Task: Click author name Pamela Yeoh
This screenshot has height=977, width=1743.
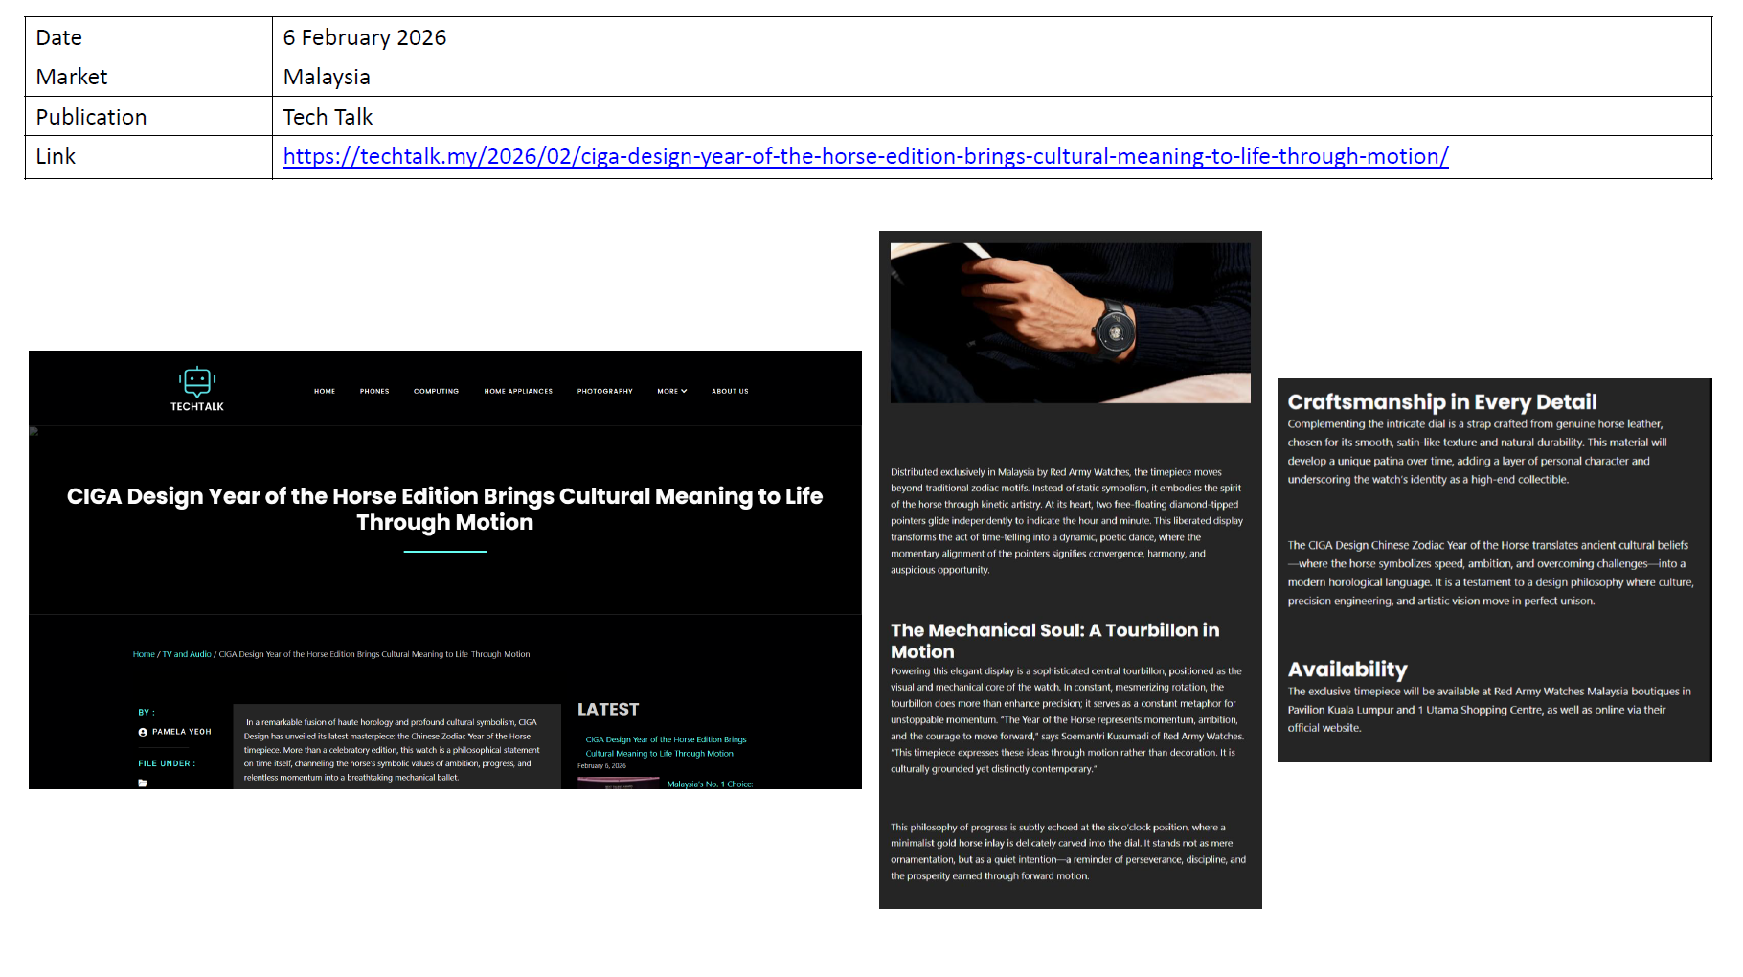Action: click(x=182, y=732)
